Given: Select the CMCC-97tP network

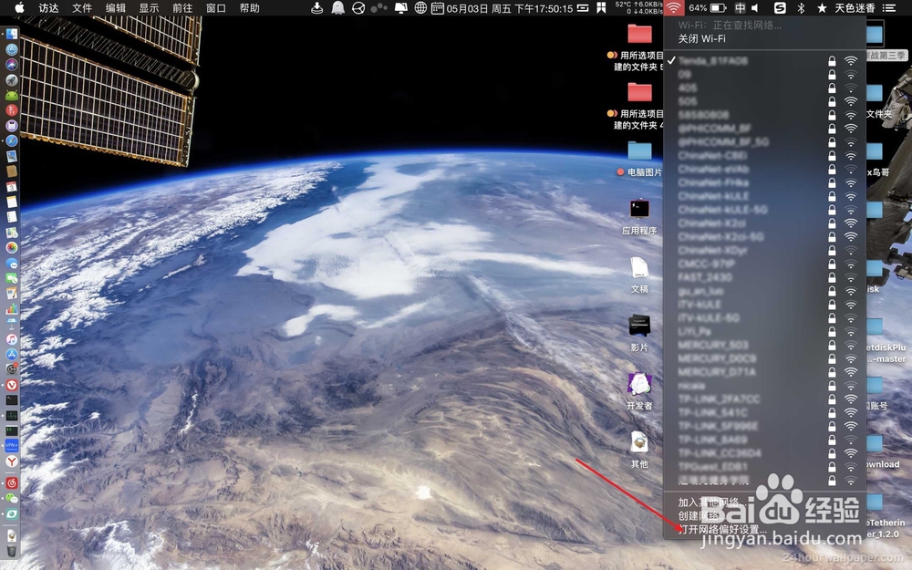Looking at the screenshot, I should [764, 264].
